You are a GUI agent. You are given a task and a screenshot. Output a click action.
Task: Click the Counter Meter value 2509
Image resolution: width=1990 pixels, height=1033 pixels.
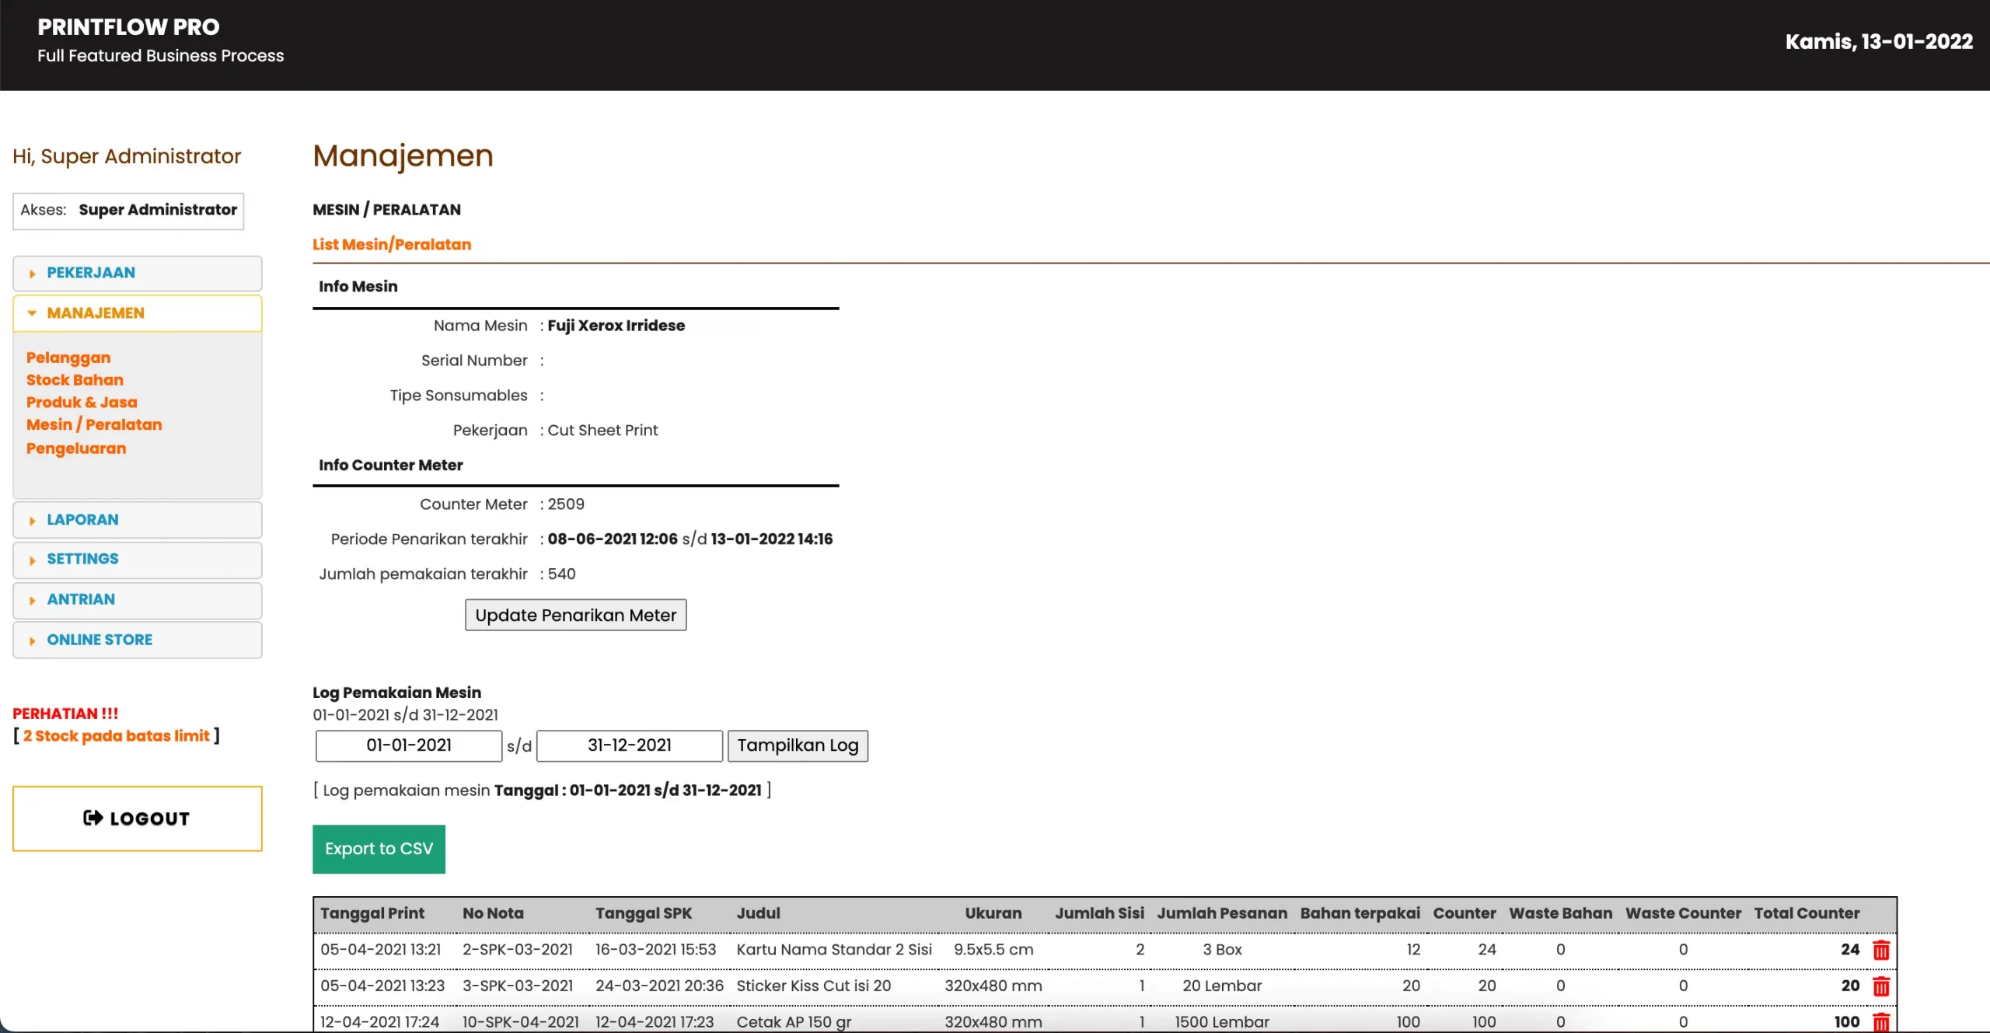point(566,504)
